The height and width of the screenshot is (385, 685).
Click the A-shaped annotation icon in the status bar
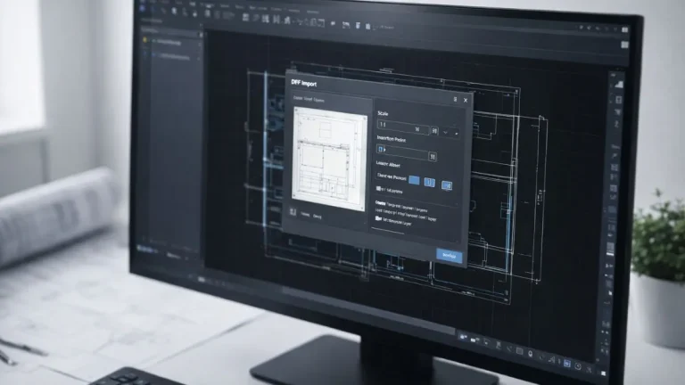tap(552, 360)
